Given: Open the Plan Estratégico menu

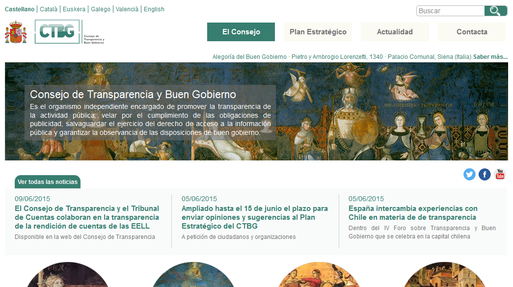Looking at the screenshot, I should pos(318,32).
